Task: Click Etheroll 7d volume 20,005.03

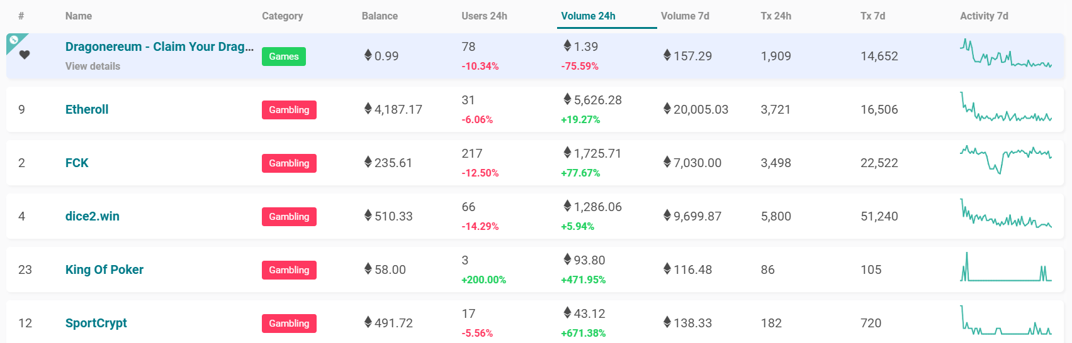Action: click(x=696, y=109)
